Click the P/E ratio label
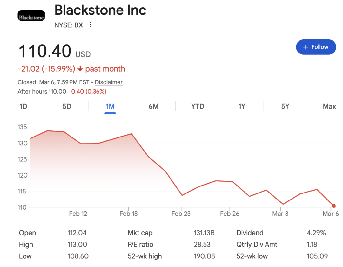This screenshot has width=343, height=267. (x=140, y=244)
